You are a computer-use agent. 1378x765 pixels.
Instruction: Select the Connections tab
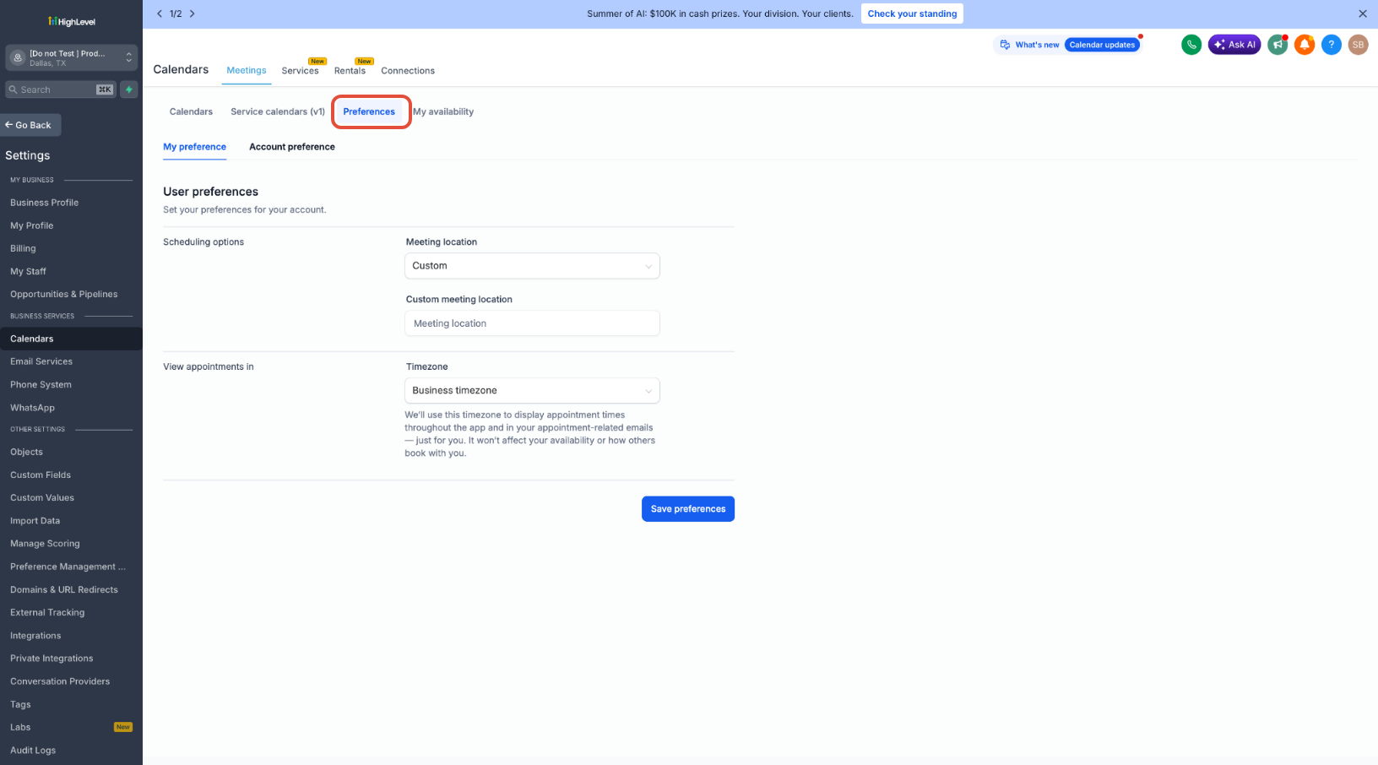(x=408, y=71)
